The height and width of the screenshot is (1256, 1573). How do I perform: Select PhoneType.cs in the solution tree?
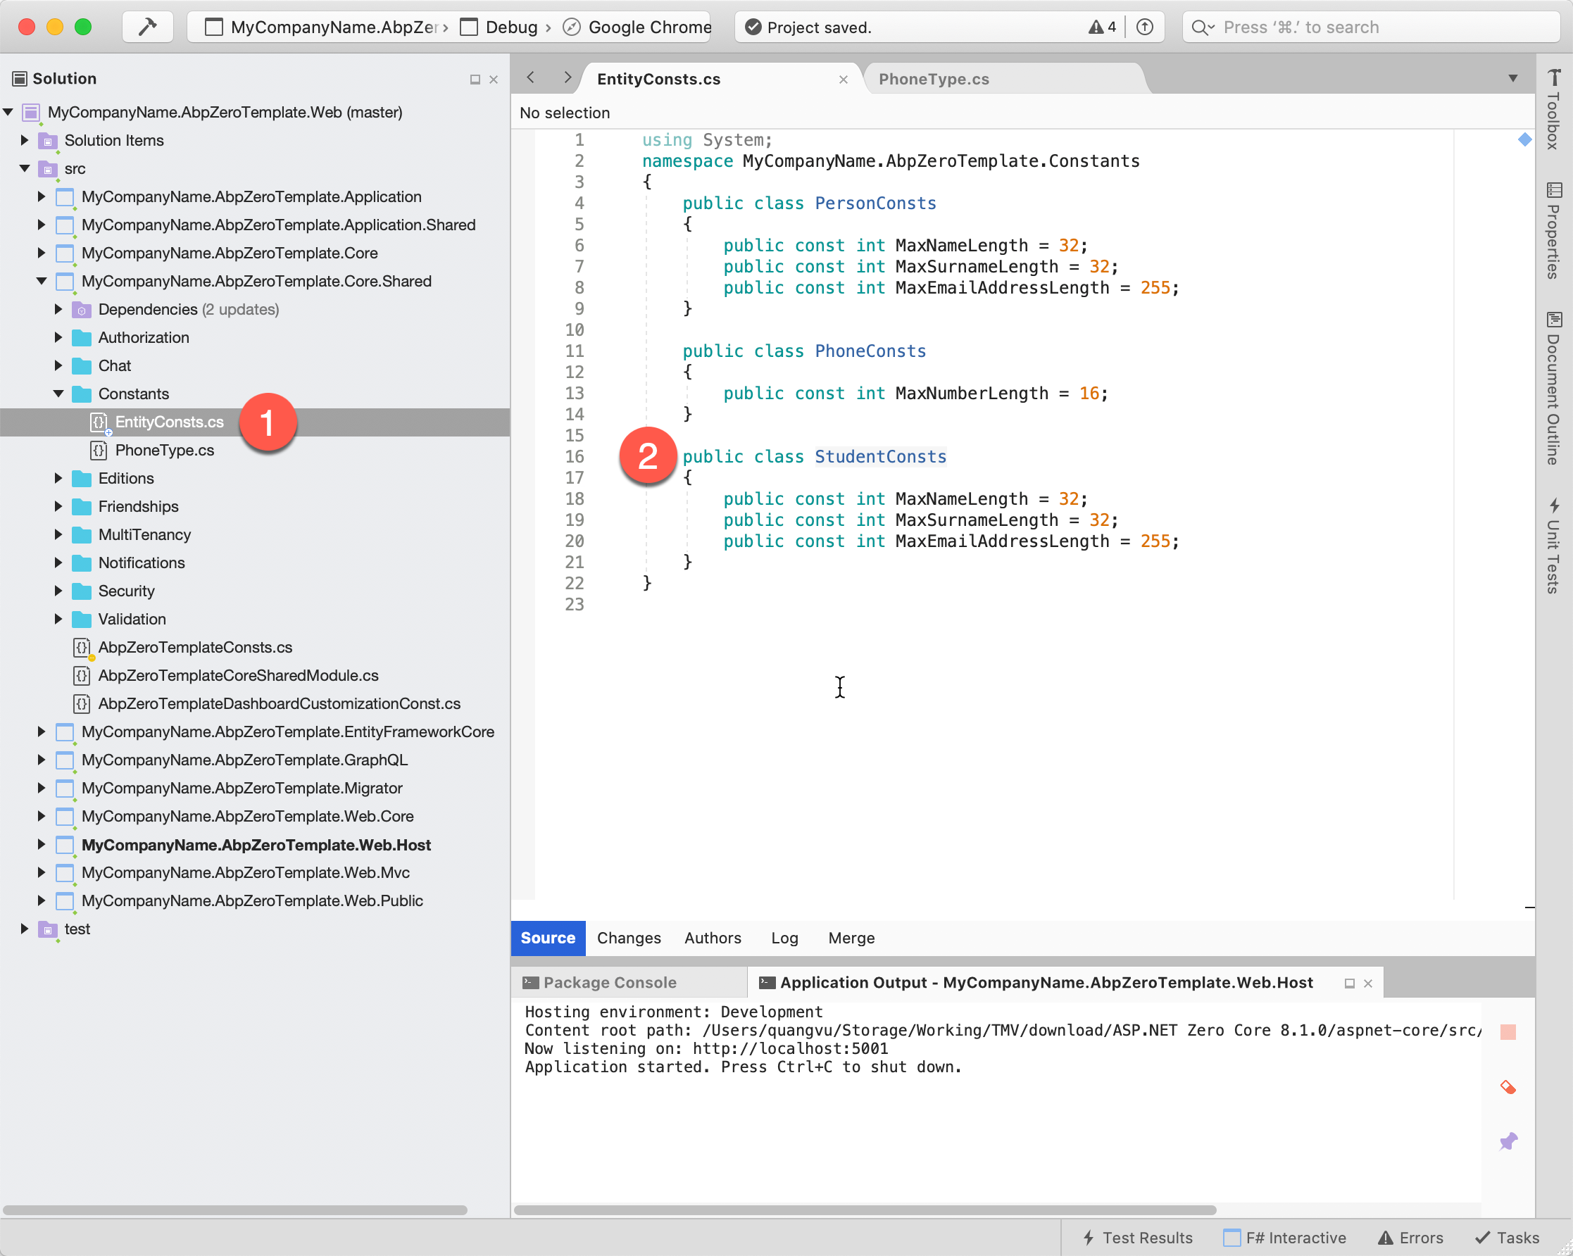(x=164, y=450)
